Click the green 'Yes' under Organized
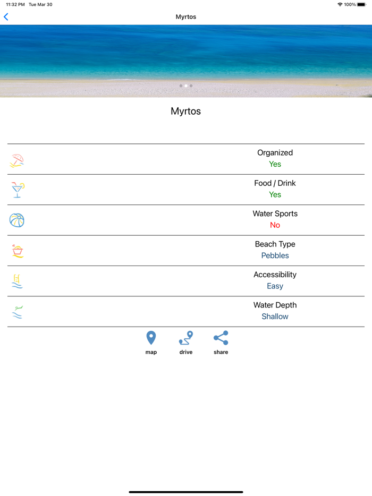Image resolution: width=372 pixels, height=496 pixels. 275,164
